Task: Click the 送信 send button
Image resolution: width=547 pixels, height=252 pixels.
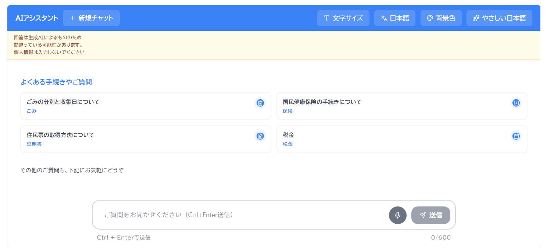Action: pos(431,215)
